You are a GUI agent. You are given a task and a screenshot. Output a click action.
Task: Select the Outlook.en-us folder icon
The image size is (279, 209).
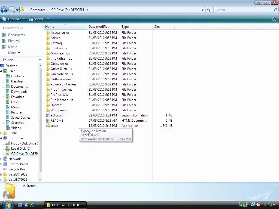click(x=48, y=79)
